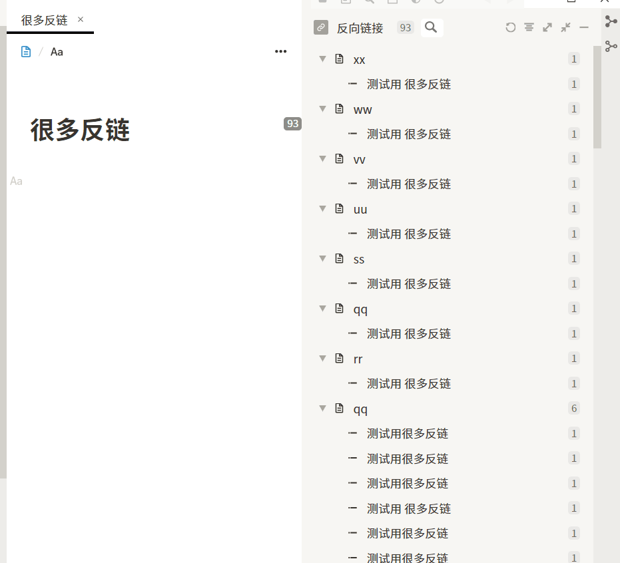Click the document icon beside xx
Image resolution: width=620 pixels, height=563 pixels.
coord(339,59)
